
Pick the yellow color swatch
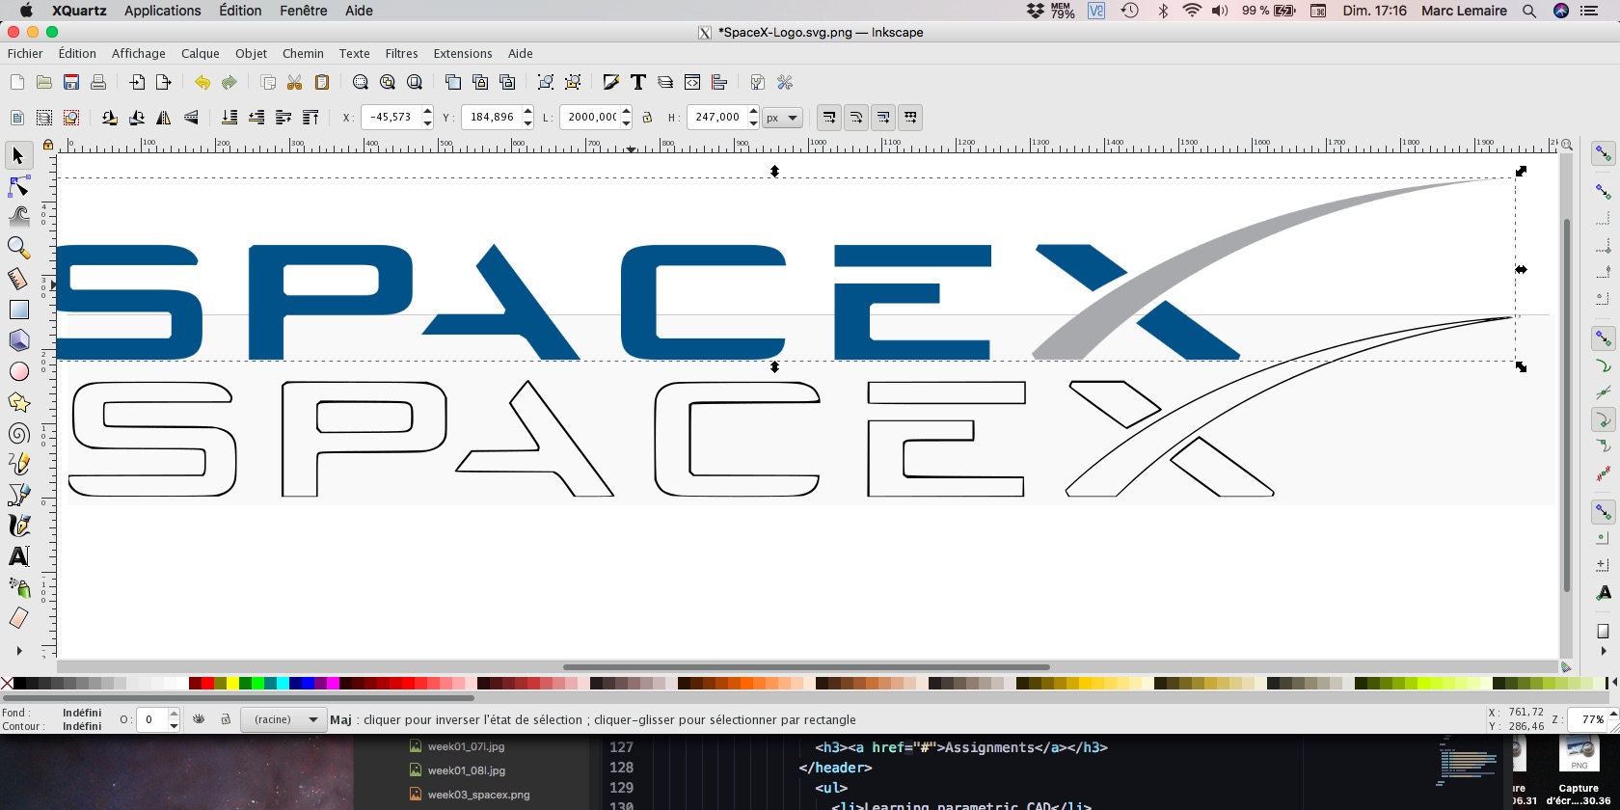232,684
